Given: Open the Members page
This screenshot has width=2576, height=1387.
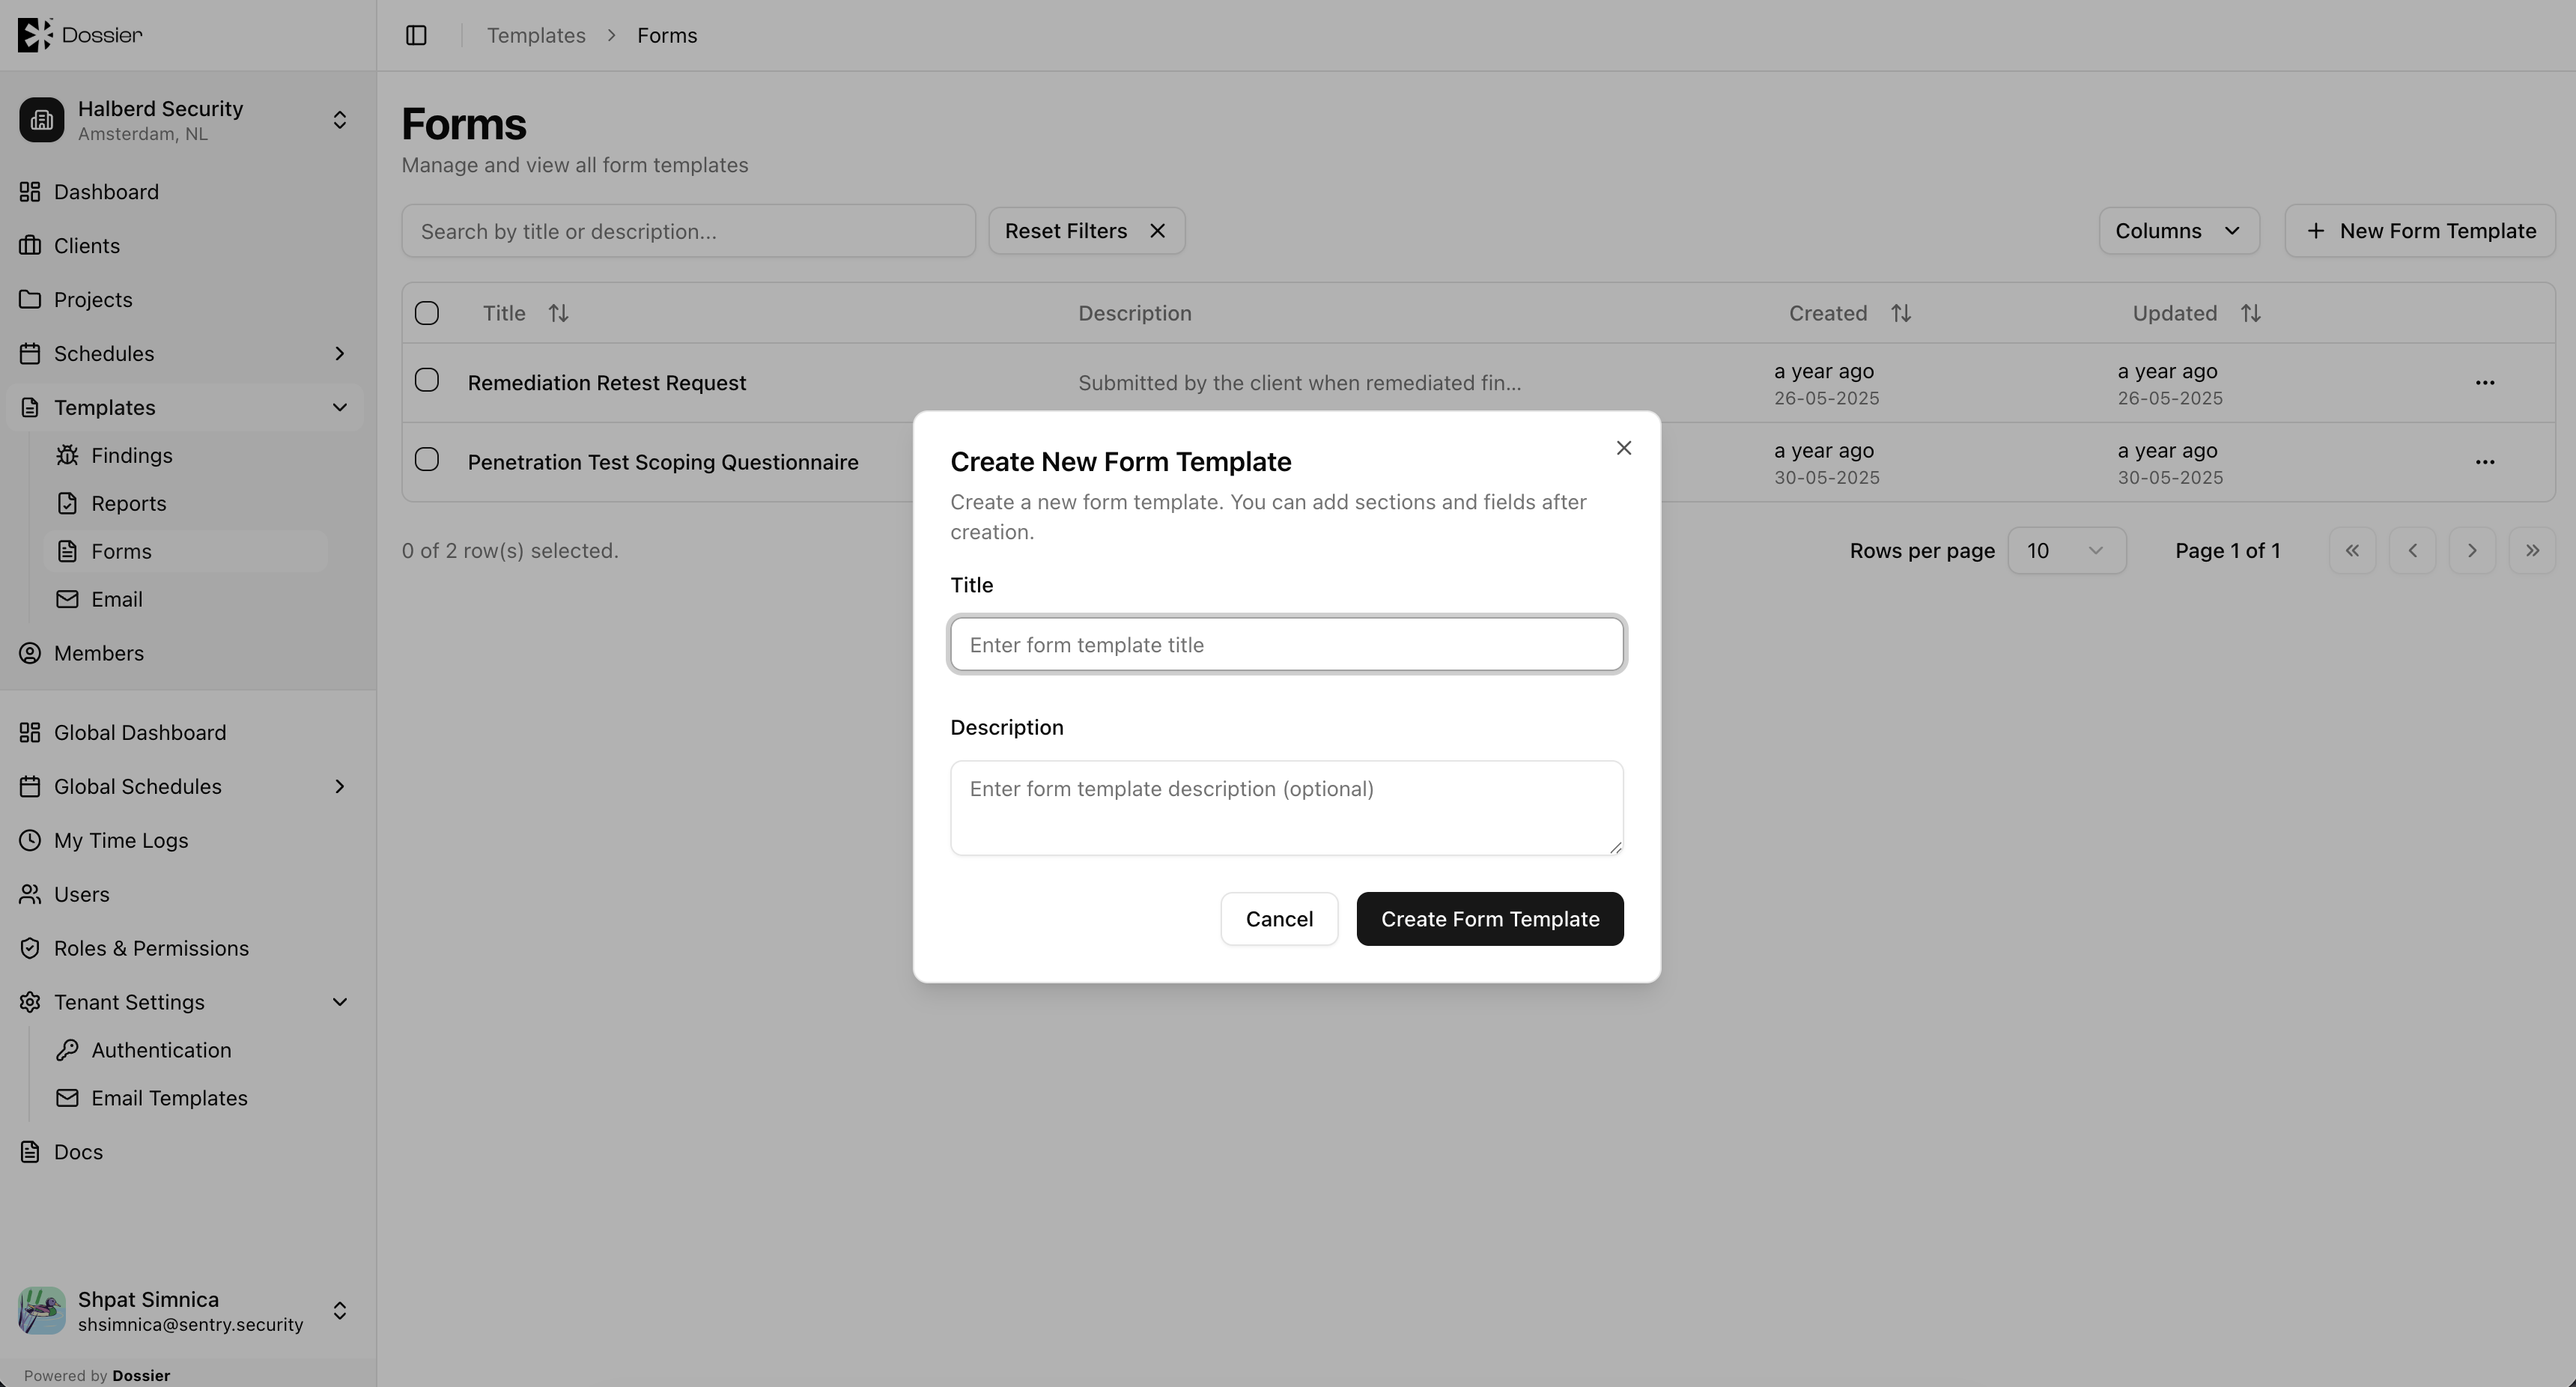Looking at the screenshot, I should click(x=185, y=654).
